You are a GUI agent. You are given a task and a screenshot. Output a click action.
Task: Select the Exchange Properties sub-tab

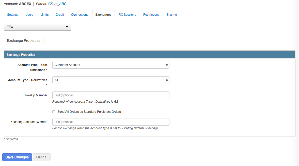24,41
